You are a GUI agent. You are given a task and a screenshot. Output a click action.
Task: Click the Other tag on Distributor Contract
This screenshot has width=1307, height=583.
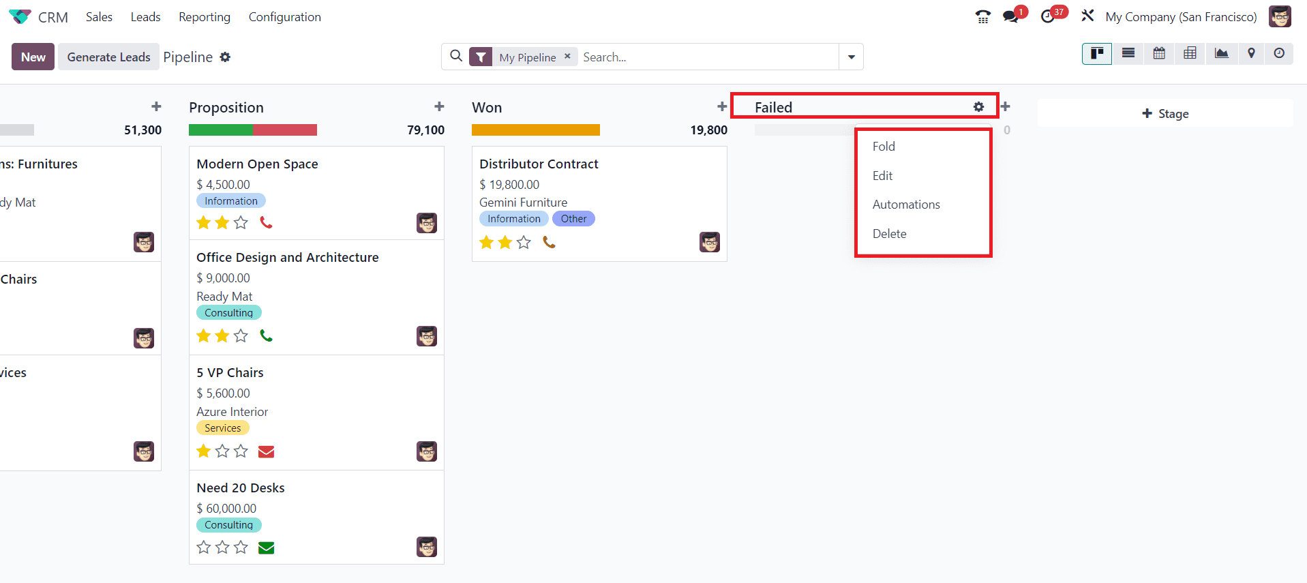point(573,219)
